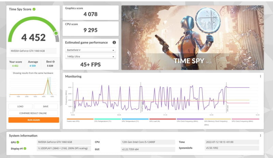Open the Monitoring panel three-dot menu
The width and height of the screenshot is (273, 158).
260,77
